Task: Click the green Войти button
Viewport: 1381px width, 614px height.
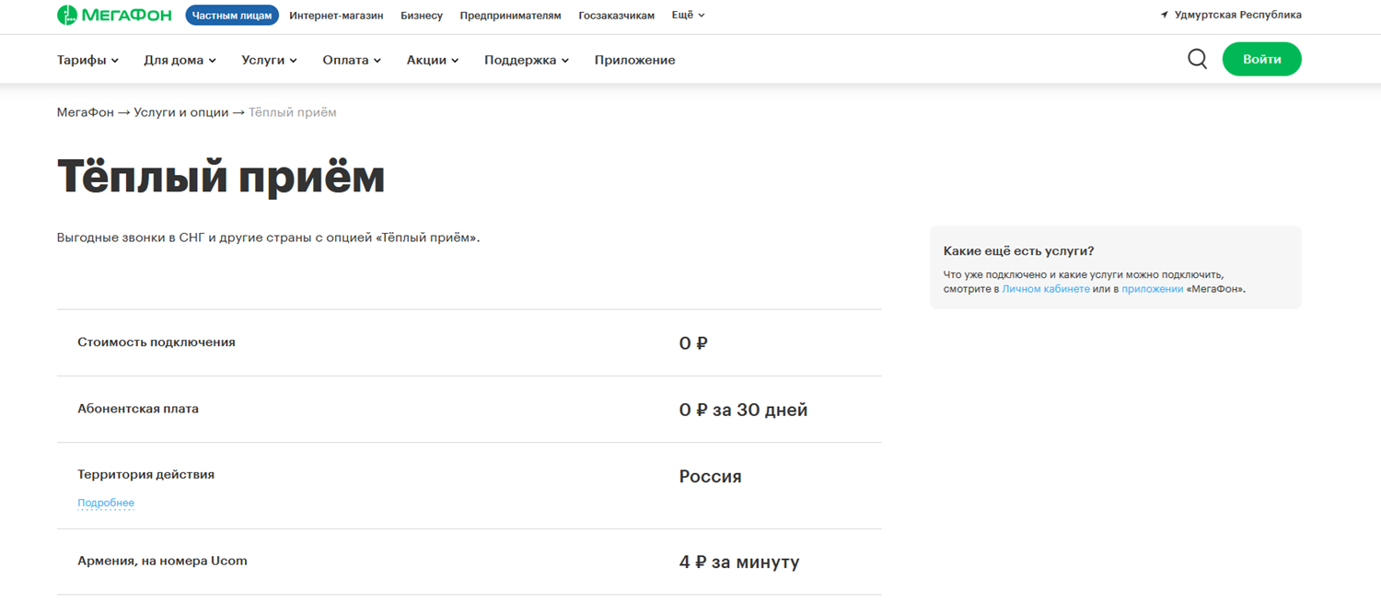Action: click(1261, 59)
